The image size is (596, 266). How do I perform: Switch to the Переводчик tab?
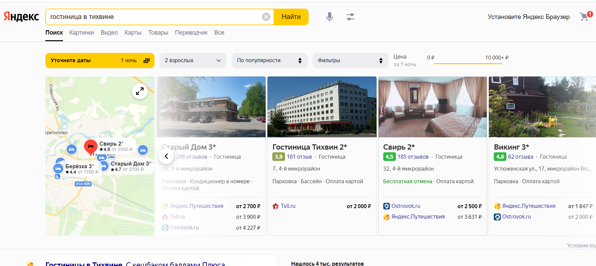(x=191, y=33)
